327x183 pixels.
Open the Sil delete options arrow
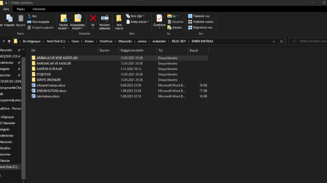point(93,28)
